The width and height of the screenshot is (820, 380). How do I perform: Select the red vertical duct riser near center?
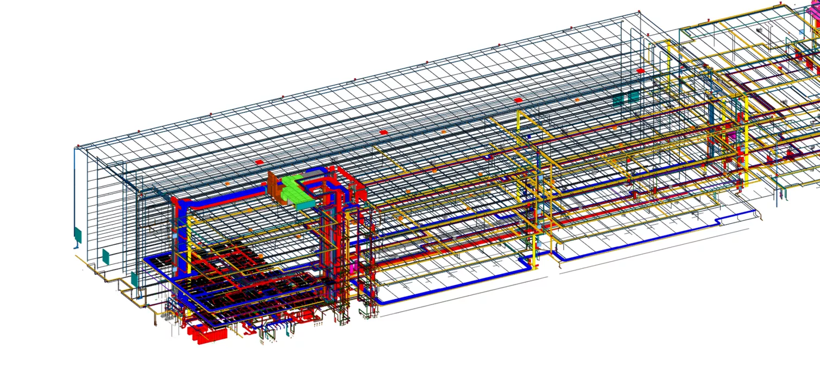(344, 228)
